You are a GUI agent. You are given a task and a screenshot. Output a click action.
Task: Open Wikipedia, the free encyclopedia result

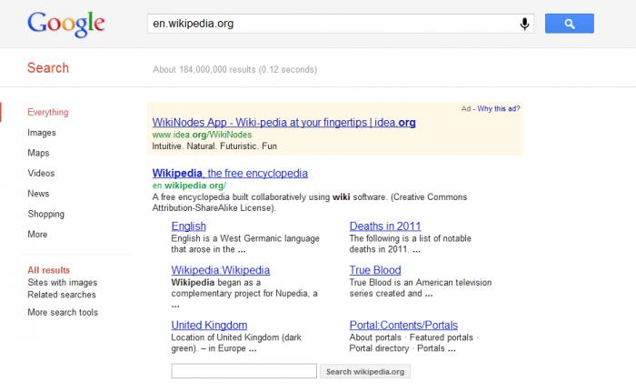(x=230, y=174)
